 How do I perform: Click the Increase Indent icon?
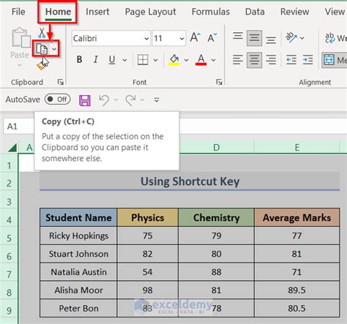click(307, 60)
